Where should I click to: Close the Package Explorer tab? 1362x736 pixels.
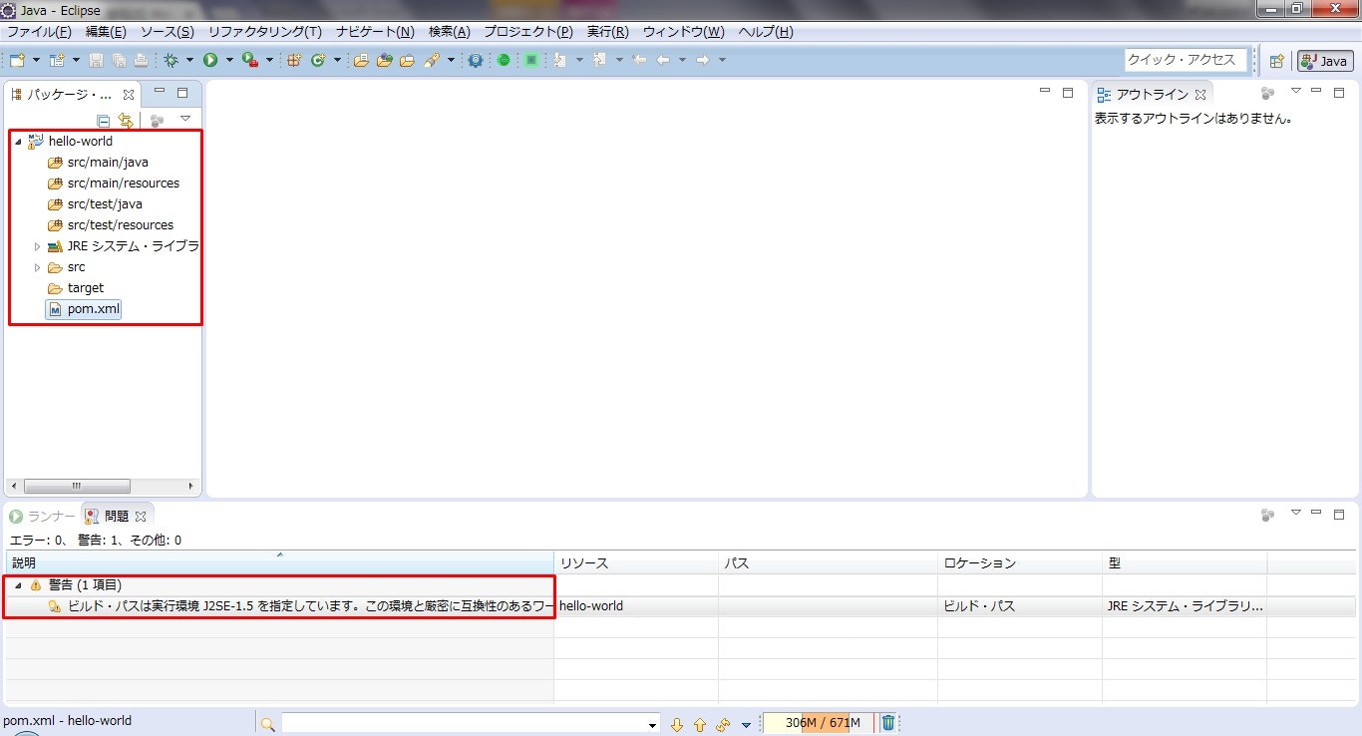pyautogui.click(x=129, y=95)
